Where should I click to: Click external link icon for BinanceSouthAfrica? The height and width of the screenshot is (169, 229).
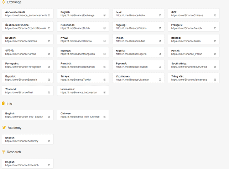click(x=215, y=67)
